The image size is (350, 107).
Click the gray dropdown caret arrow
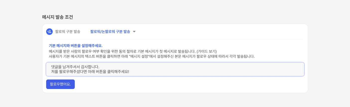pos(134,32)
